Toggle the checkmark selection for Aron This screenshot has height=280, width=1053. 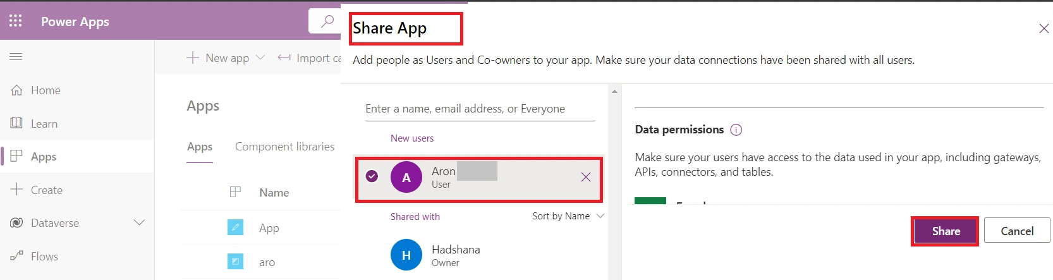(372, 176)
